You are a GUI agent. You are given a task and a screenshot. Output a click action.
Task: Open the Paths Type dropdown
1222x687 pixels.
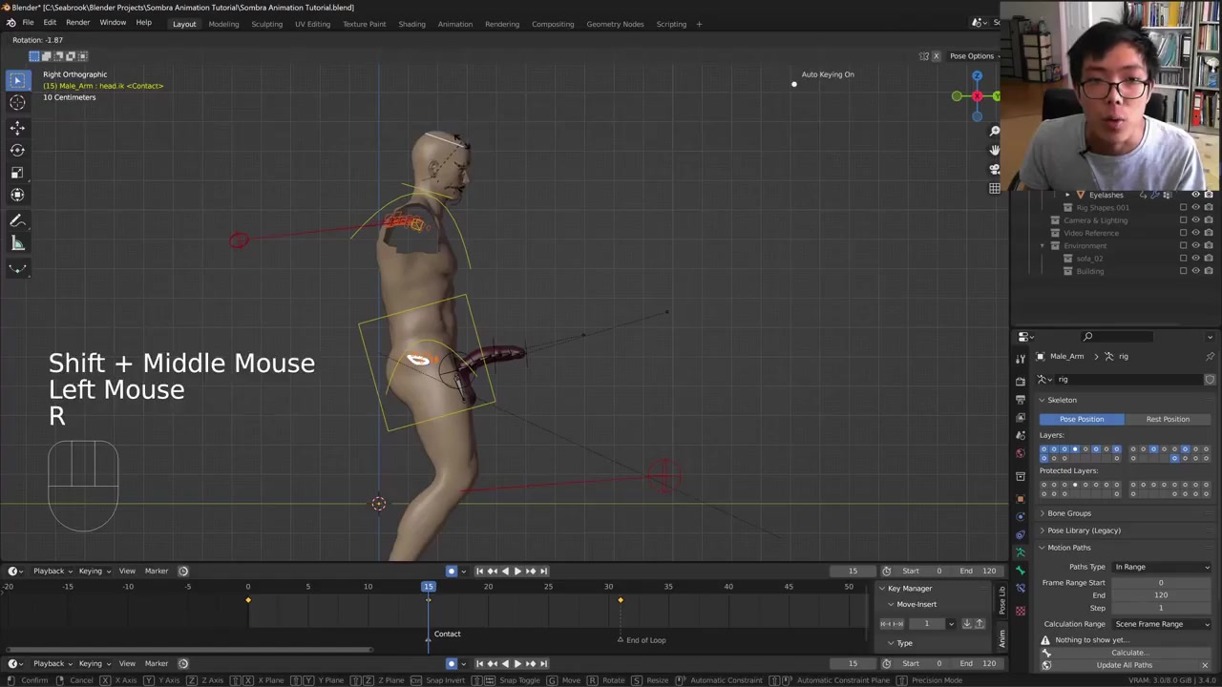[x=1162, y=567]
